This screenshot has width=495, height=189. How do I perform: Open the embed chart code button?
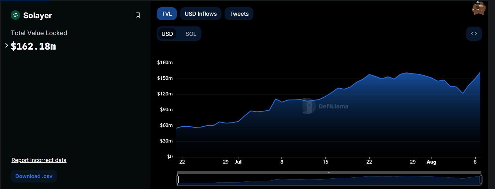[474, 34]
